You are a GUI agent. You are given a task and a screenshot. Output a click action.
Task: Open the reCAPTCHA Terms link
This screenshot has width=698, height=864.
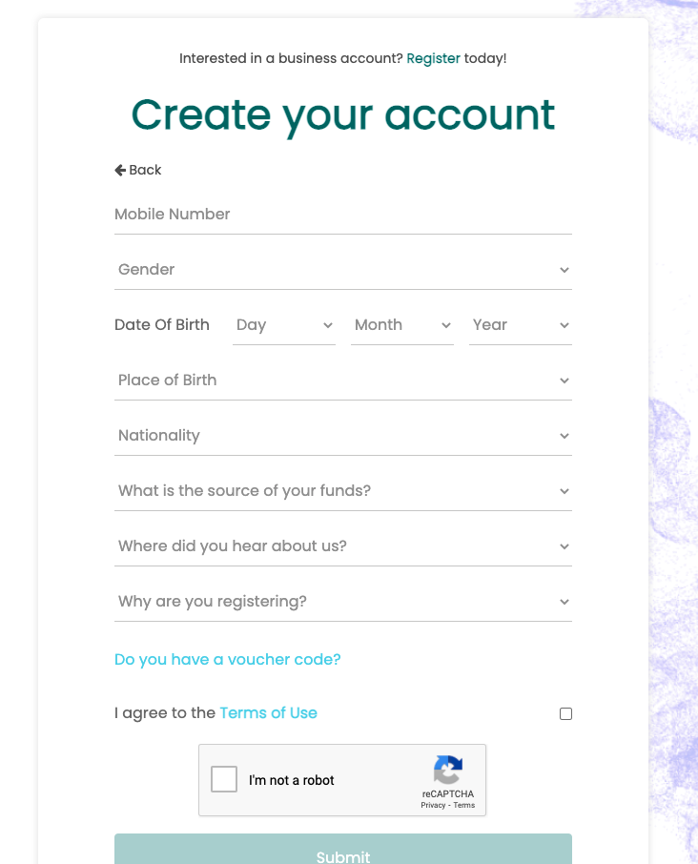coord(464,805)
